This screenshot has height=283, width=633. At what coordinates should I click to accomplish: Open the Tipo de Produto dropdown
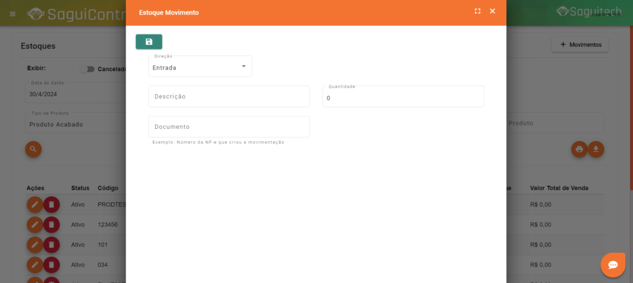click(74, 124)
